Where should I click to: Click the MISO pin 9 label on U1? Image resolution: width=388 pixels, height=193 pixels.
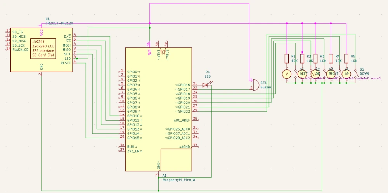[x=67, y=50]
